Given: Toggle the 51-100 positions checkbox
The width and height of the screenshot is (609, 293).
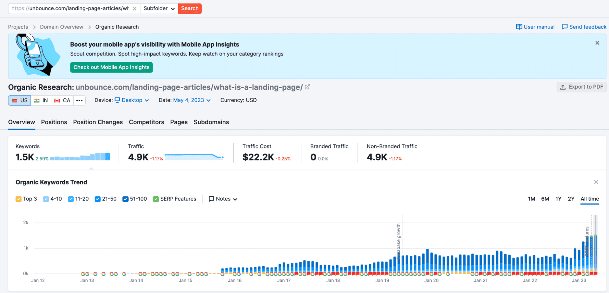Looking at the screenshot, I should (x=125, y=199).
